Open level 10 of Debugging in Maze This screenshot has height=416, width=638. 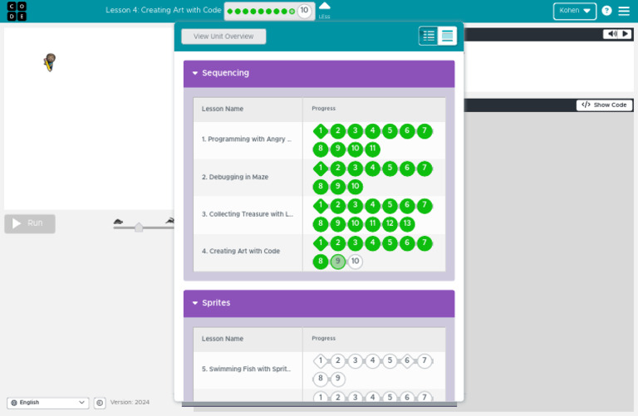tap(356, 186)
